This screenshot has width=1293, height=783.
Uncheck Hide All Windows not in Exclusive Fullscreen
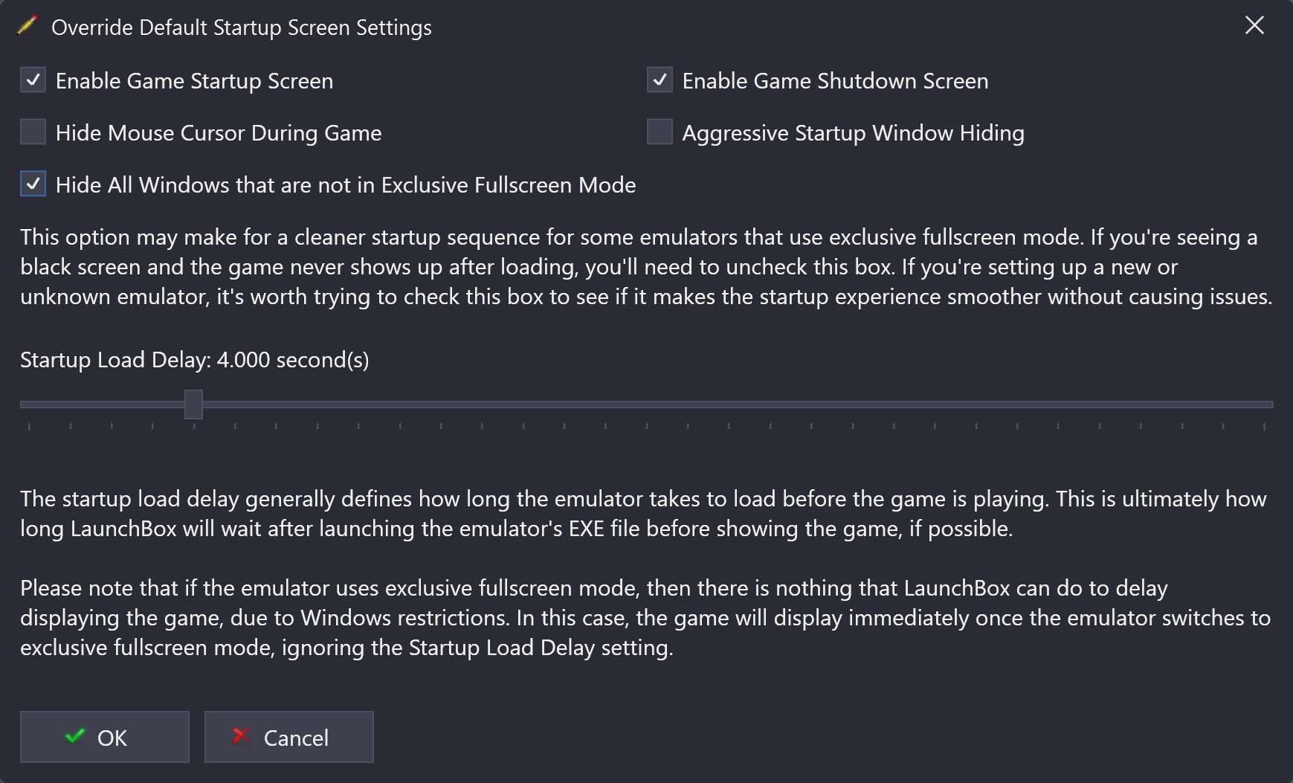click(x=33, y=184)
